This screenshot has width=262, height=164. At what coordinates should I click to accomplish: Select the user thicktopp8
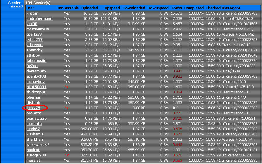tap(37, 92)
